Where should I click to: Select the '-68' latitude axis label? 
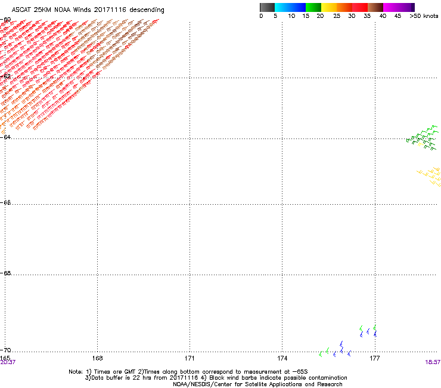pos(5,273)
